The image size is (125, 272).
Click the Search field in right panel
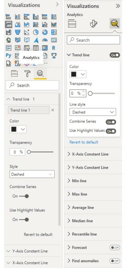coord(93,40)
